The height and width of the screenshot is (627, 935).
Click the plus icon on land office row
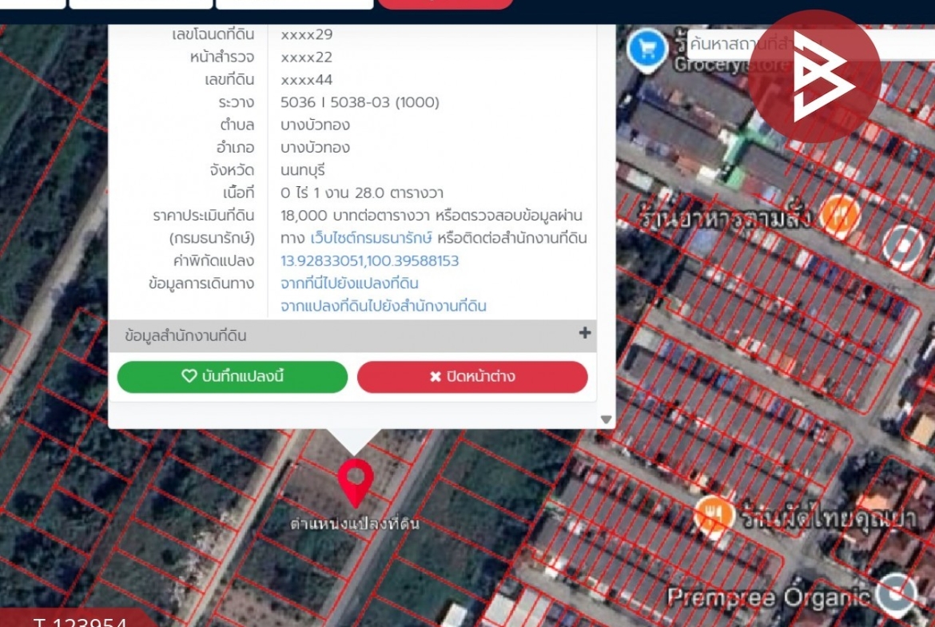point(585,334)
